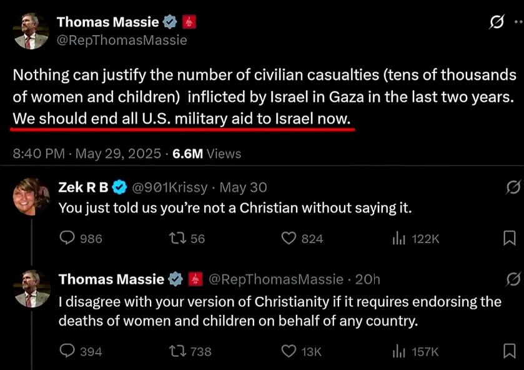
Task: Retweet Zek R B's reply with 56 reposts
Action: tap(177, 239)
